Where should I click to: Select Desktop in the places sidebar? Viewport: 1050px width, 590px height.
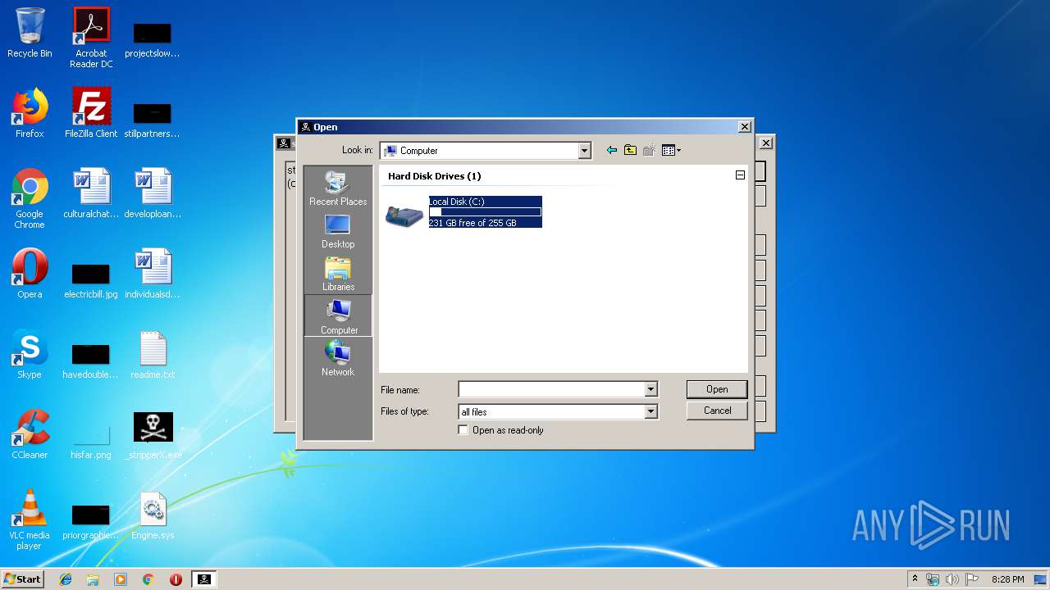tap(338, 231)
